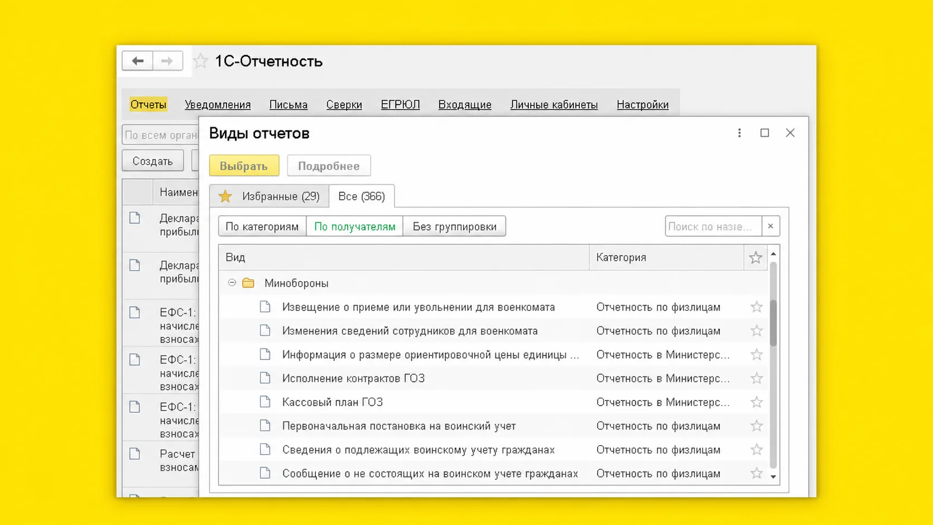The image size is (933, 525).
Task: Click the Выбрать button
Action: point(244,166)
